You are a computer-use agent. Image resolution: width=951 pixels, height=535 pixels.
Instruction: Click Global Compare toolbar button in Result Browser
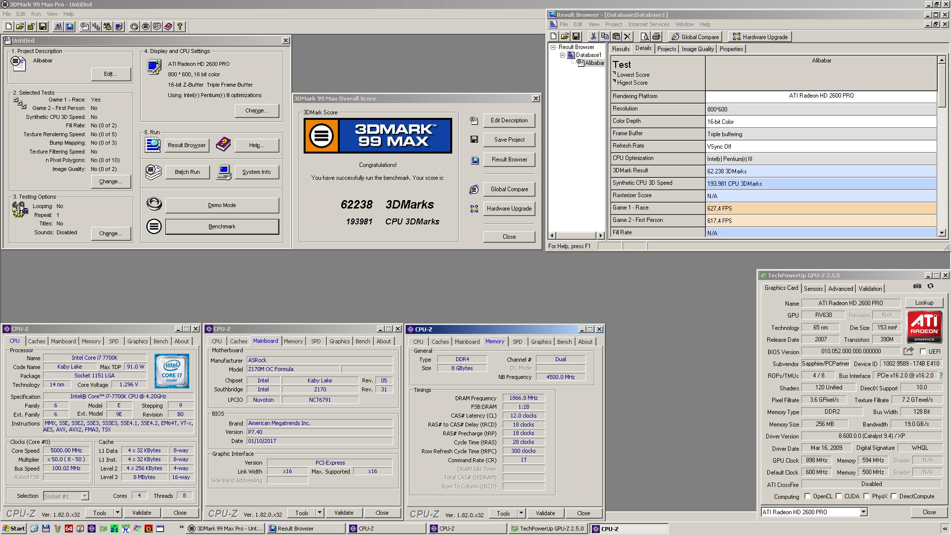pyautogui.click(x=695, y=37)
